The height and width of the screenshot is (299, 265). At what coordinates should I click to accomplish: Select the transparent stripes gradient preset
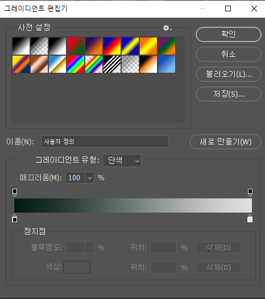[x=112, y=64]
